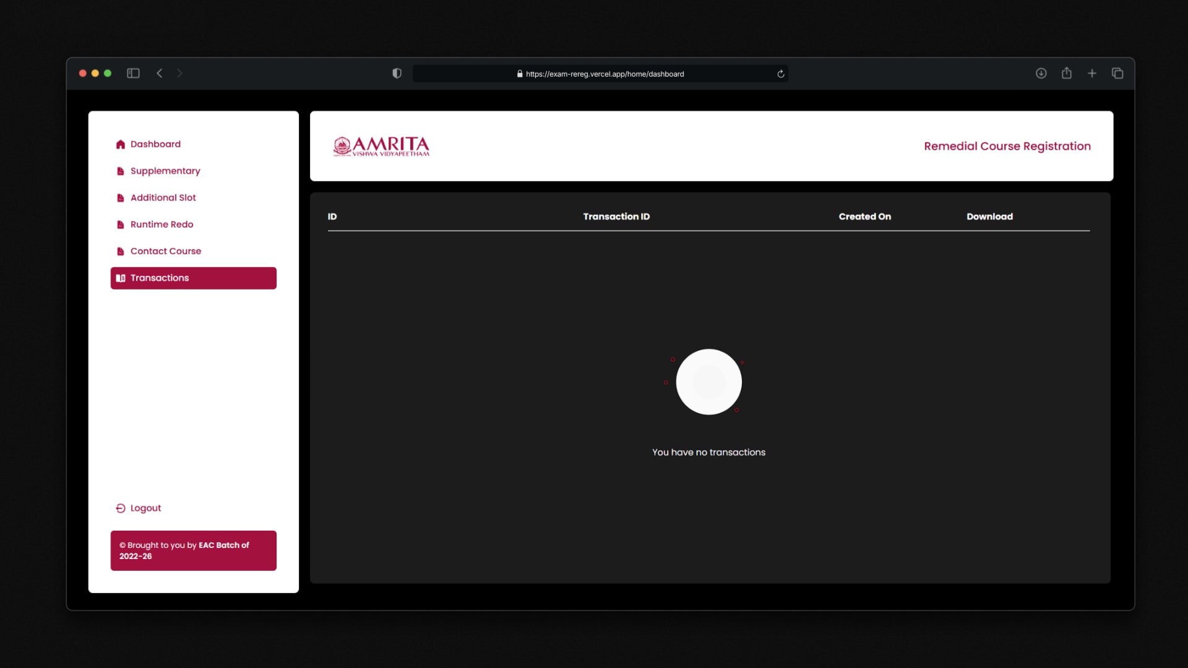The width and height of the screenshot is (1188, 668).
Task: Show the tab overview icon
Action: click(x=1117, y=73)
